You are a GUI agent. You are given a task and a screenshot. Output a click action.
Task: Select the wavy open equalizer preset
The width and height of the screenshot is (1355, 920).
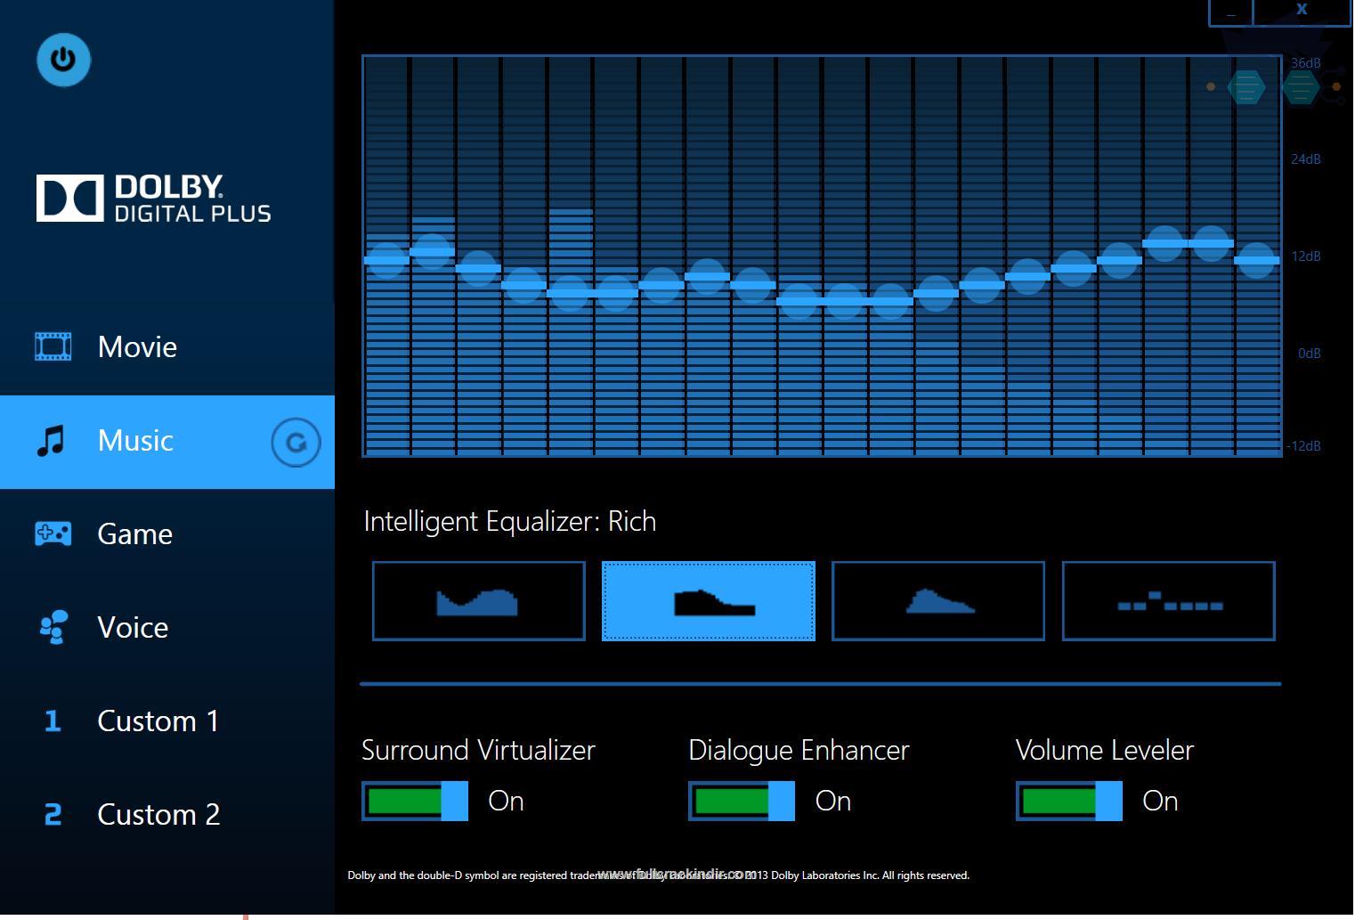[479, 601]
